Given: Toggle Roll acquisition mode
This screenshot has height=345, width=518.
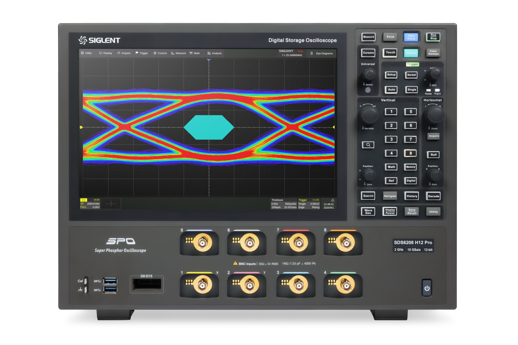Looking at the screenshot, I should 433,155.
